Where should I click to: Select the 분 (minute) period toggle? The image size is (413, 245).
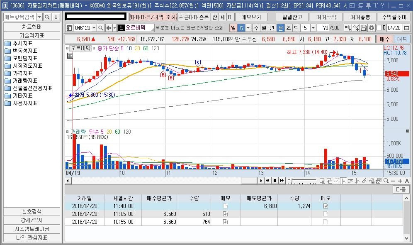281,28
